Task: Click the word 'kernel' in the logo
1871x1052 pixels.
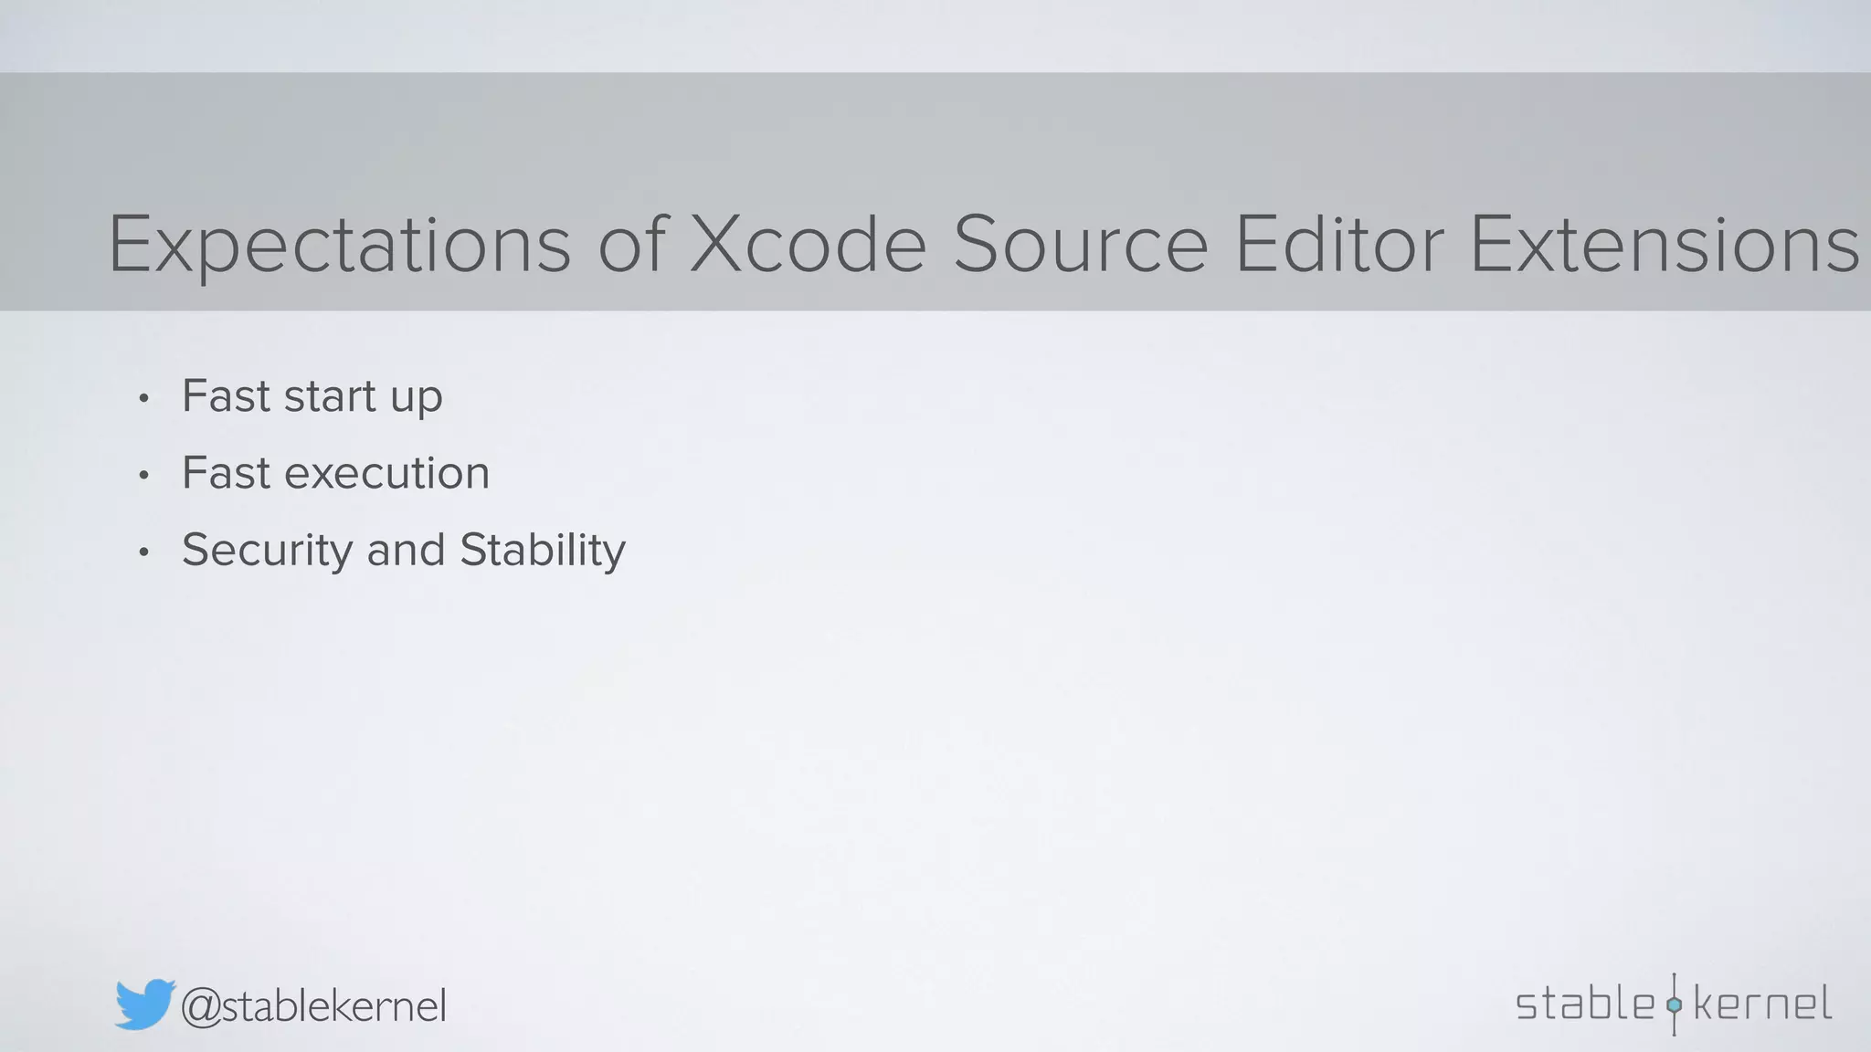Action: 1762,1003
